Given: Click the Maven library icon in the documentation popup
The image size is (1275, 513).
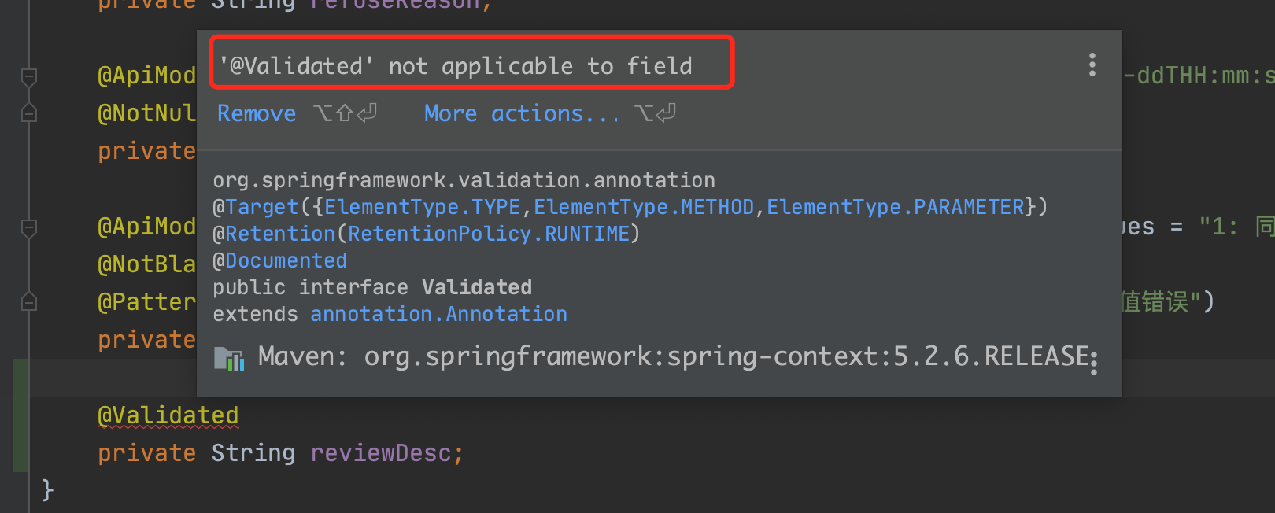Looking at the screenshot, I should tap(229, 358).
